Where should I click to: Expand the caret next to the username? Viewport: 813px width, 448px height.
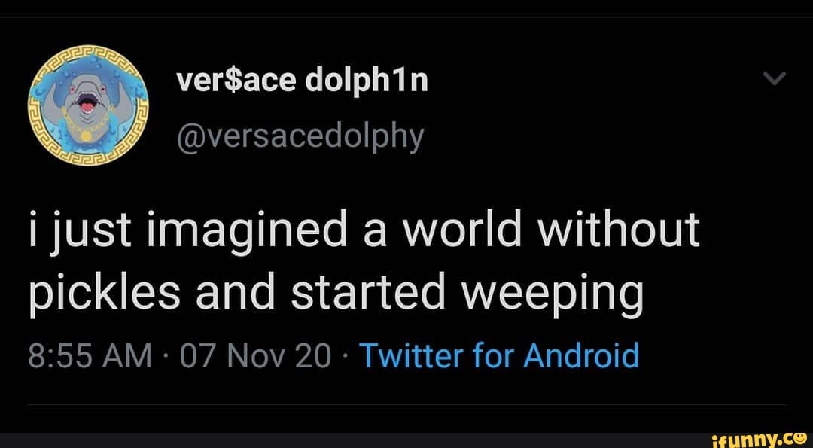(775, 78)
